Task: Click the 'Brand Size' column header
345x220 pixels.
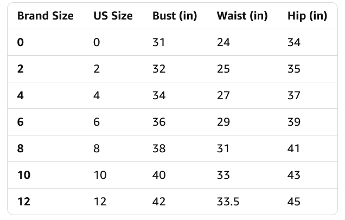Action: (45, 16)
